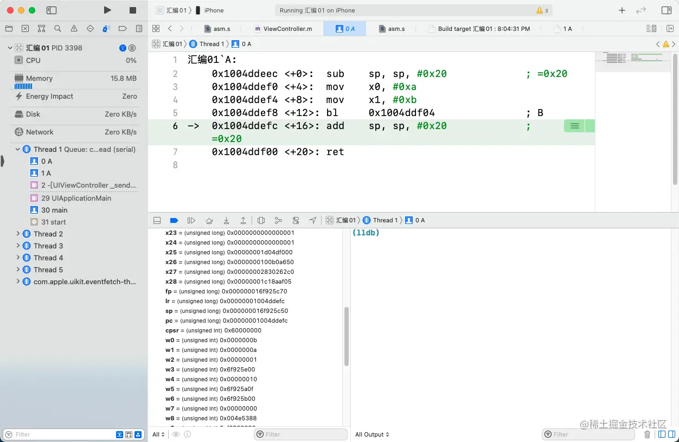Continue program execution
The width and height of the screenshot is (679, 442).
(191, 220)
